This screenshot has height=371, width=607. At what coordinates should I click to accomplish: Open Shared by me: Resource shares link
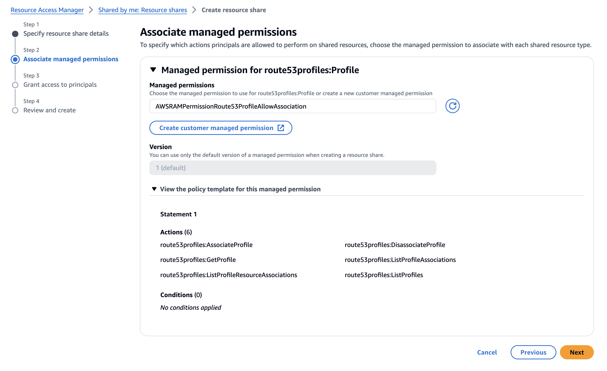143,10
